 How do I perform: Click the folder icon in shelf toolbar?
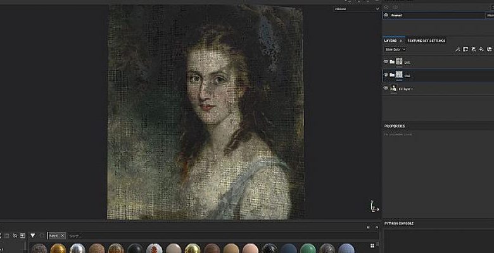[x=6, y=236]
